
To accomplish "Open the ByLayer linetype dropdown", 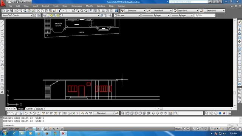I will [x=168, y=15].
